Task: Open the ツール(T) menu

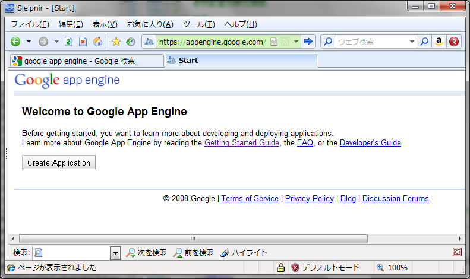Action: coord(199,24)
